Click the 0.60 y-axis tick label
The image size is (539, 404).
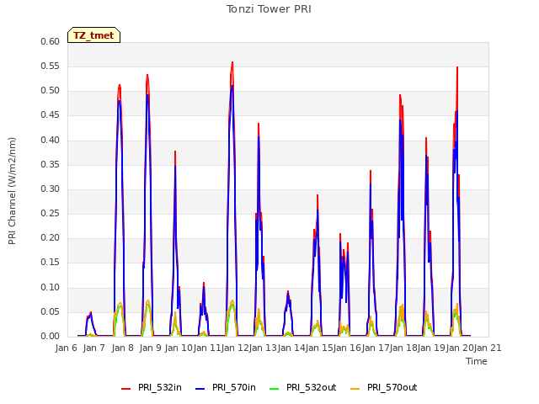pyautogui.click(x=51, y=41)
